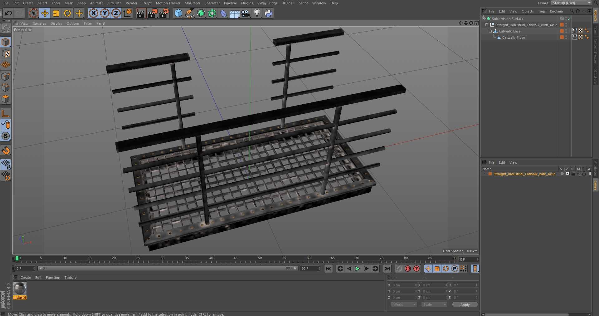Click the Apply button

[465, 305]
